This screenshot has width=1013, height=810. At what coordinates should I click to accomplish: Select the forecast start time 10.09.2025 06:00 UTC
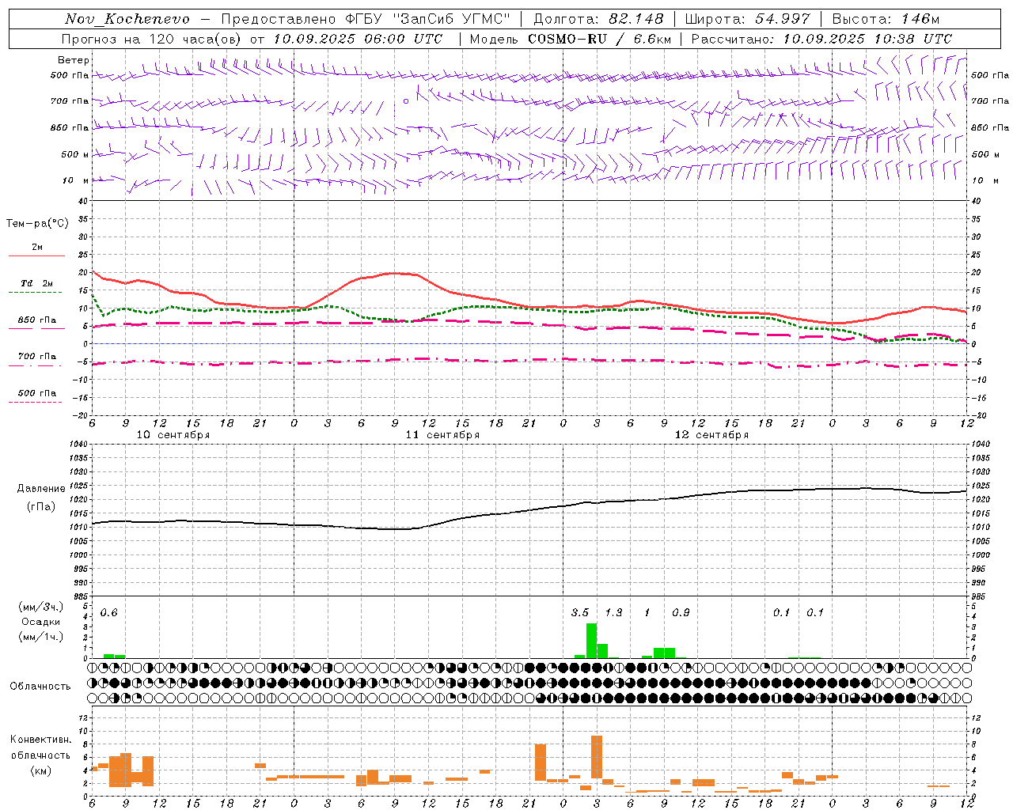358,39
